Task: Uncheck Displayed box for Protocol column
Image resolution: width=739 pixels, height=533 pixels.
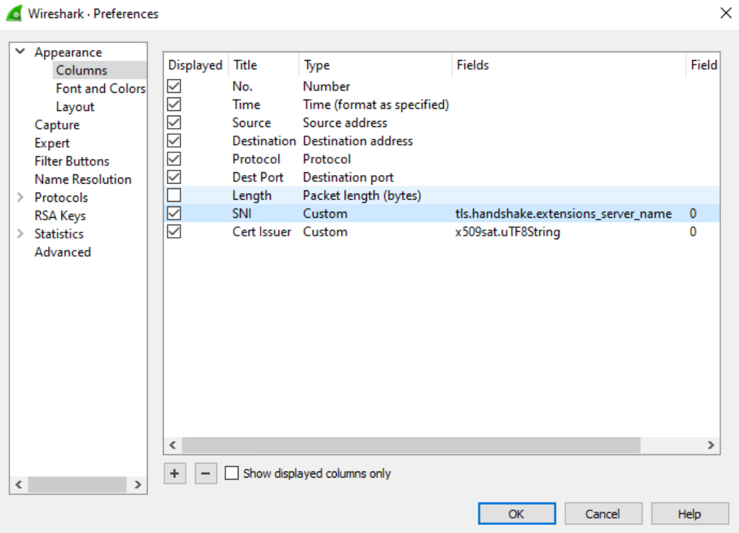Action: point(174,159)
